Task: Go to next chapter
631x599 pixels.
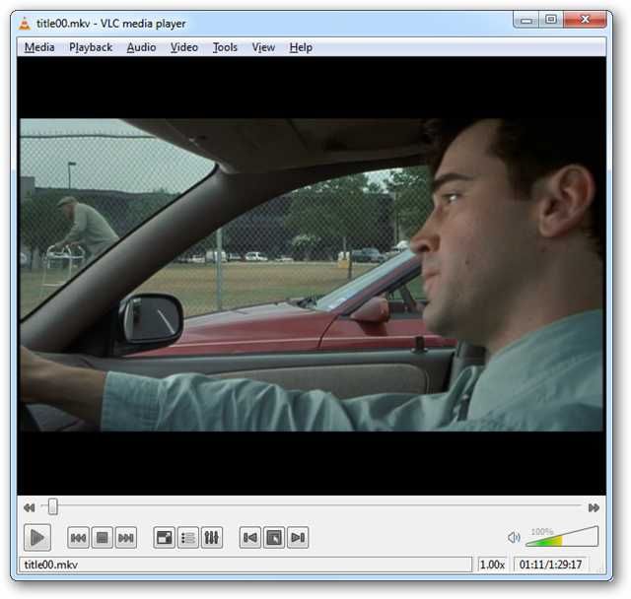Action: (298, 538)
